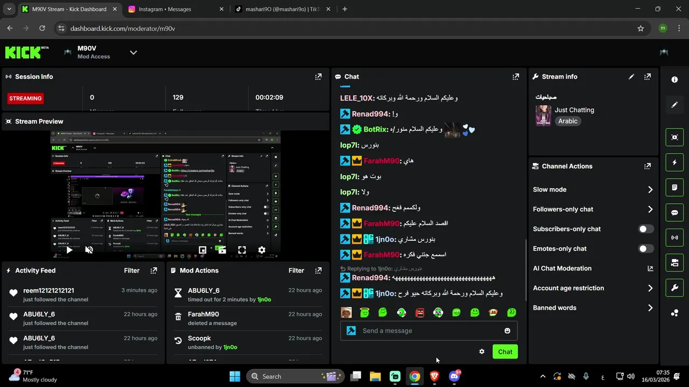Viewport: 689px width, 387px height.
Task: Unmute the stream preview audio
Action: [x=89, y=250]
